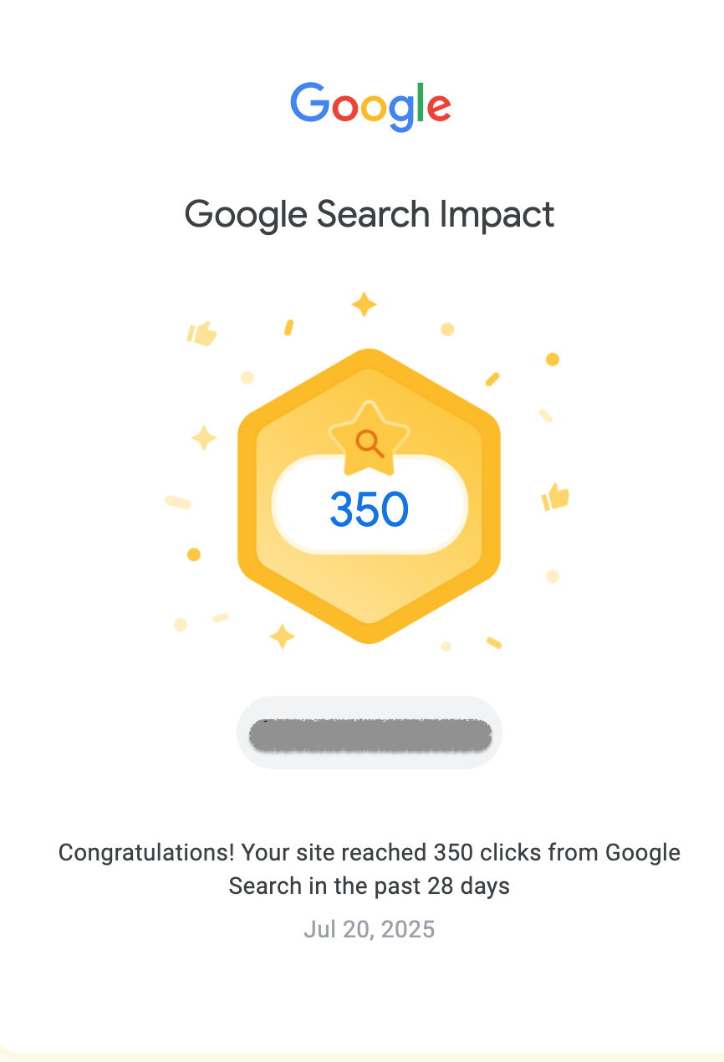Click the Google logo at top
Screen dimensions: 724x1062
click(x=370, y=106)
